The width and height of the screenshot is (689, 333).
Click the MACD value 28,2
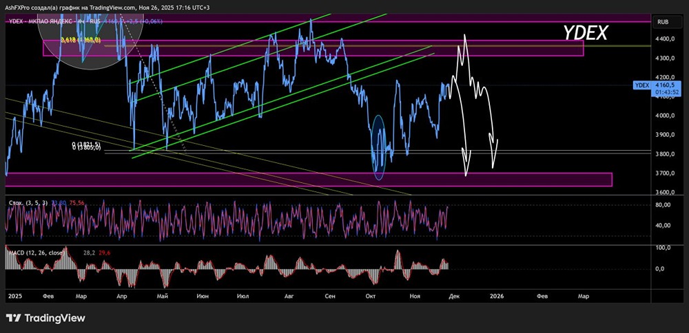(89, 253)
